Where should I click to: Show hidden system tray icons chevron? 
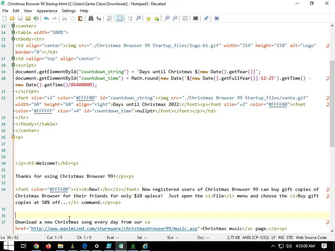[273, 246]
